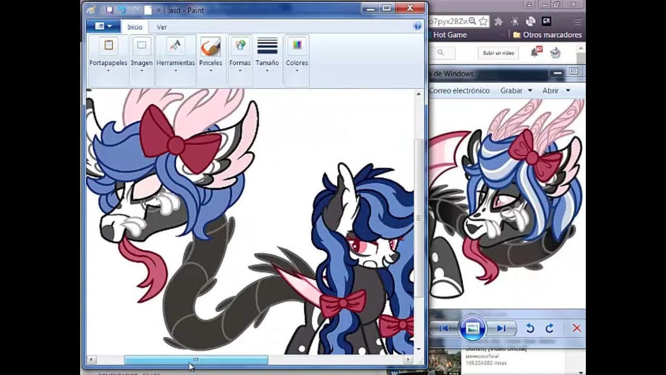Click the YouTube account avatar
The height and width of the screenshot is (375, 666).
(x=555, y=53)
